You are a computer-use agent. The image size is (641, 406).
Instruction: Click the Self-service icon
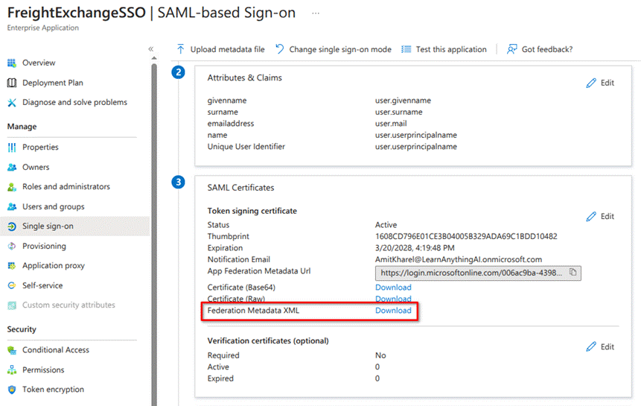pyautogui.click(x=12, y=285)
